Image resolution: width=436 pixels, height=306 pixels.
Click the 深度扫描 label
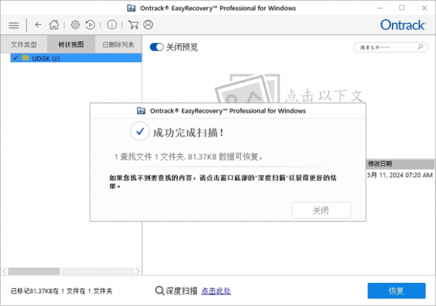181,291
